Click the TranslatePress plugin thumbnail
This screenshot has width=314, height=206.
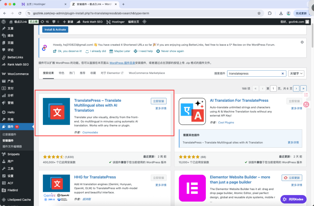click(x=56, y=111)
